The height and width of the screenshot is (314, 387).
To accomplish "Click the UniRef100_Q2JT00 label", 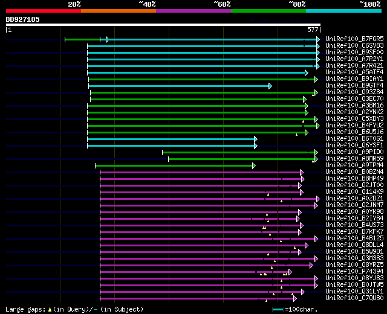I will tap(354, 185).
